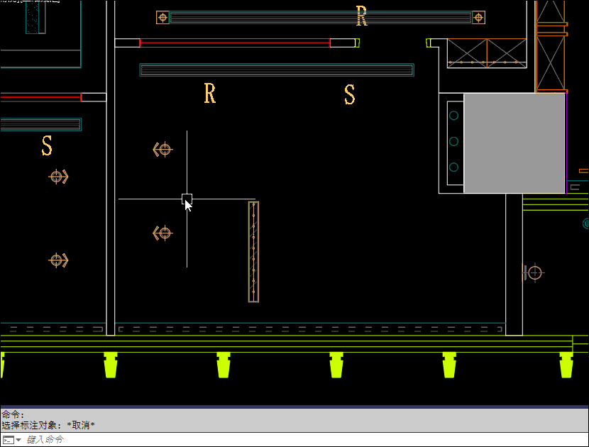Image resolution: width=589 pixels, height=447 pixels.
Task: Select the gray filled rectangle
Action: pos(514,143)
